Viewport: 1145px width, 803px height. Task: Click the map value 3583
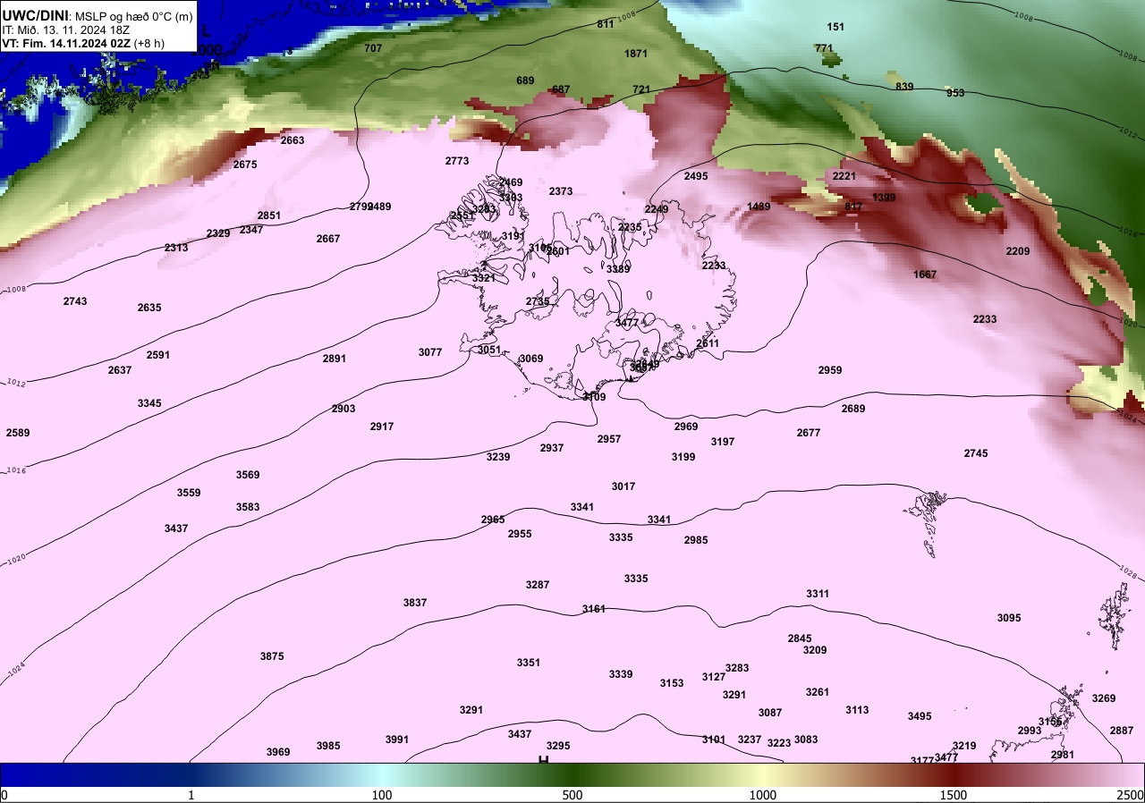pos(248,507)
